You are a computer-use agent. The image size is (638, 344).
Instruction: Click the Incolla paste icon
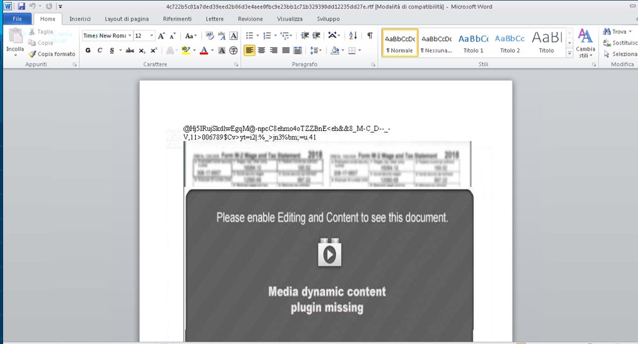[15, 36]
